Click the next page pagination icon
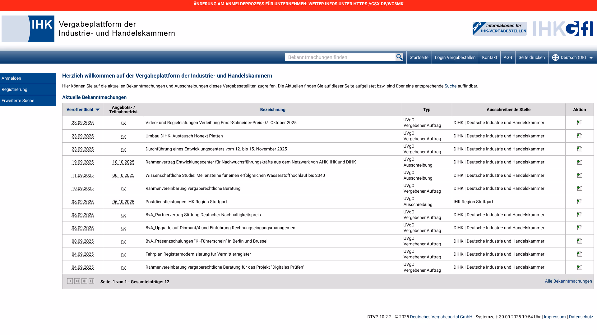Viewport: 597px width, 335px height. (x=84, y=281)
